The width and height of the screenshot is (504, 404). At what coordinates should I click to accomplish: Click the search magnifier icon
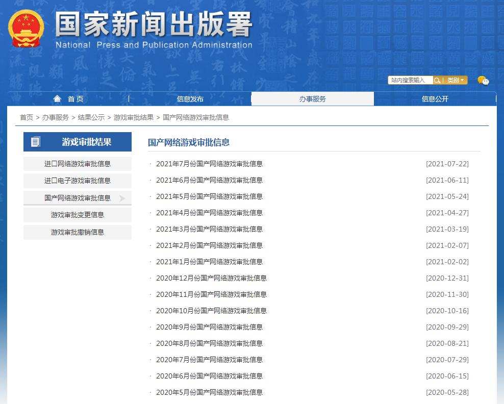click(x=437, y=80)
